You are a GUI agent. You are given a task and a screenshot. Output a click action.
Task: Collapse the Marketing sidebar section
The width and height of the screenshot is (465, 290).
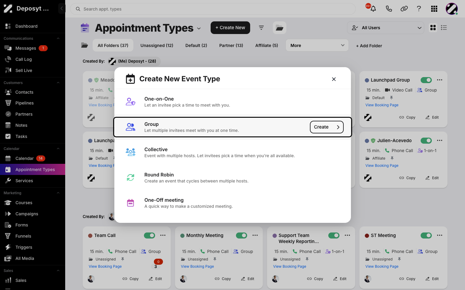[x=58, y=193]
